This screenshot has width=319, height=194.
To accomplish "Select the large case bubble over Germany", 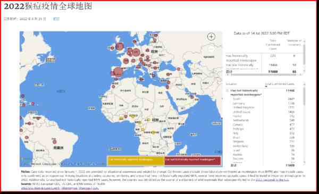I will [x=136, y=52].
